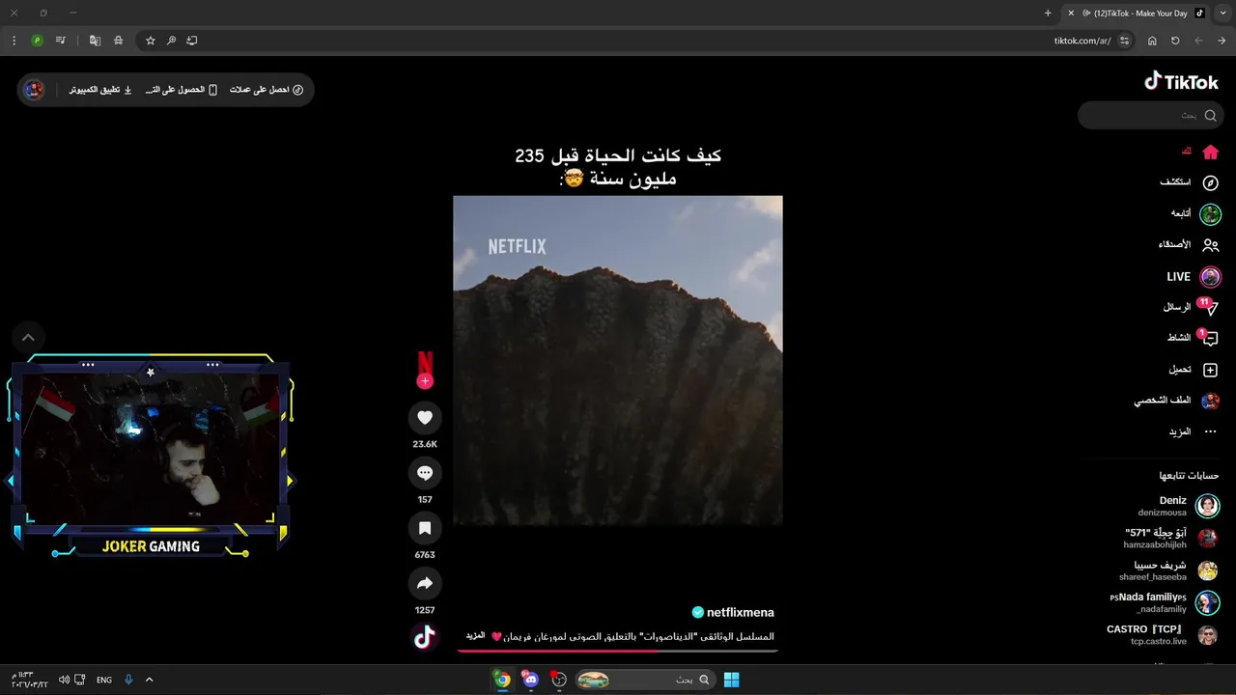Open the Windows Start button

point(731,680)
